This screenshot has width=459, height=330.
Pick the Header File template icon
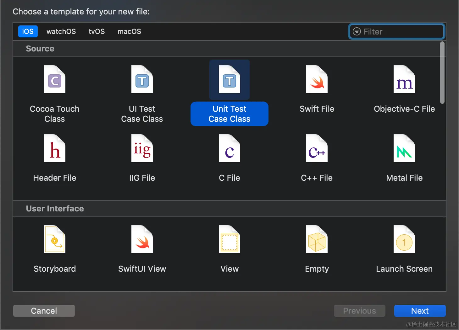point(55,148)
